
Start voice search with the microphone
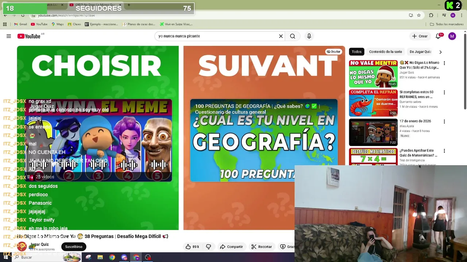[309, 36]
